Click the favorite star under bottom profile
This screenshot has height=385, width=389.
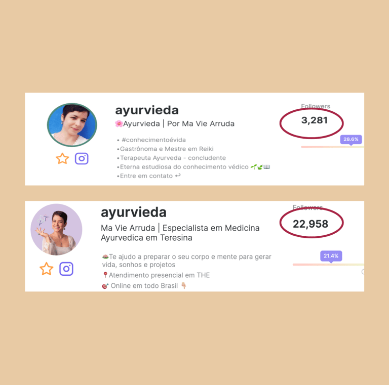coord(47,269)
